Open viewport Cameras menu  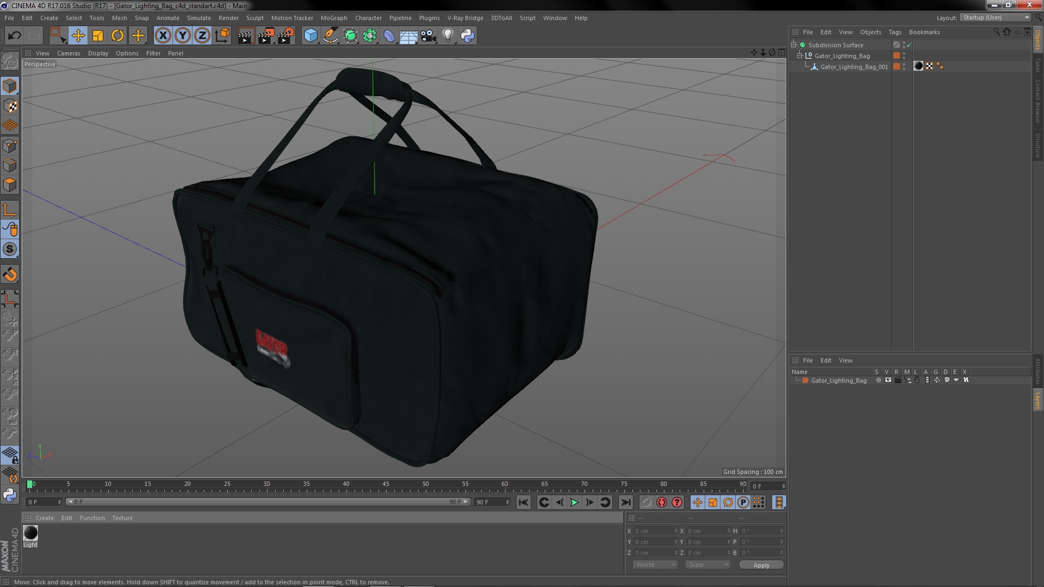(x=69, y=53)
